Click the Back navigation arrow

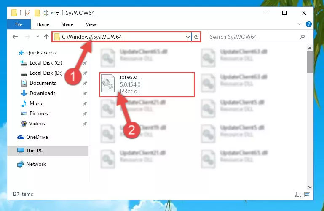[x=15, y=37]
